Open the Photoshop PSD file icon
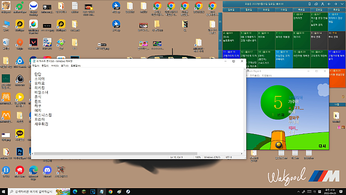The image size is (346, 195). (19, 153)
